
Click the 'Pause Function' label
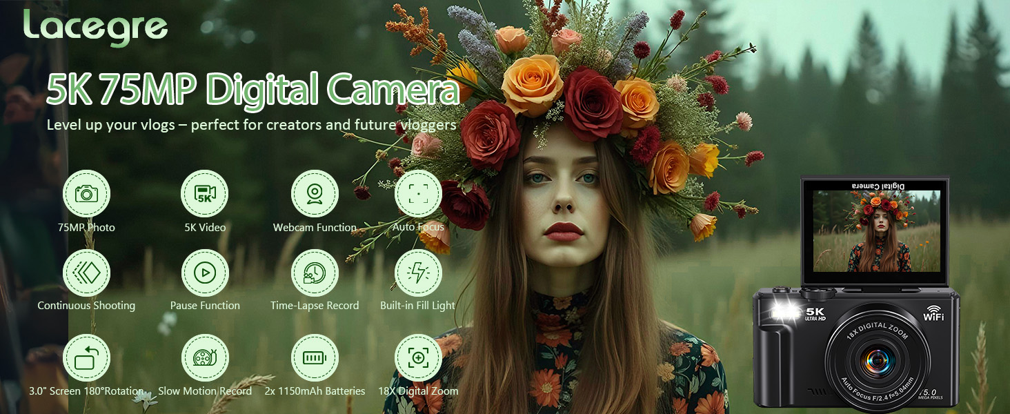[x=205, y=306]
